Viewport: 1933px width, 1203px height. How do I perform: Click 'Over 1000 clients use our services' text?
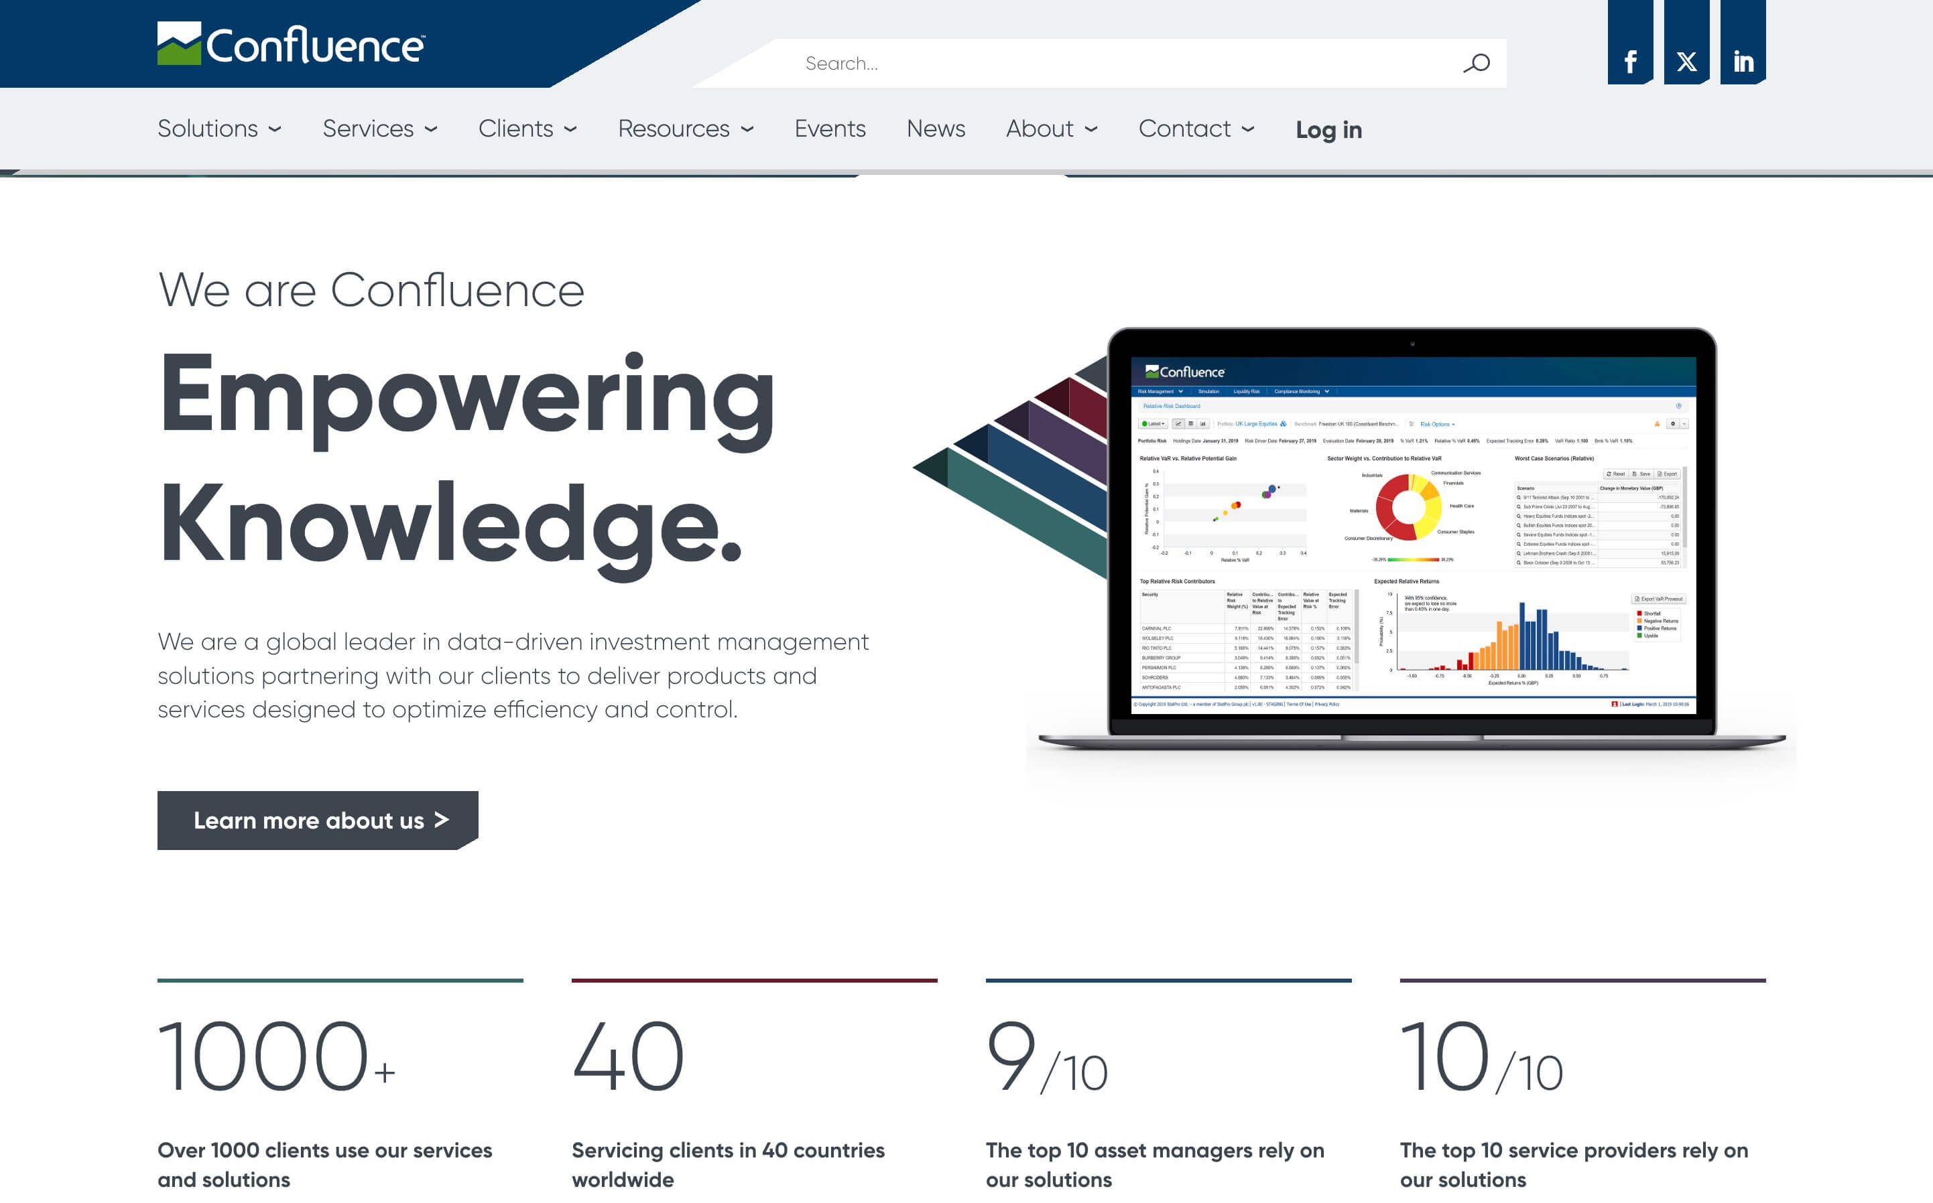(325, 1164)
